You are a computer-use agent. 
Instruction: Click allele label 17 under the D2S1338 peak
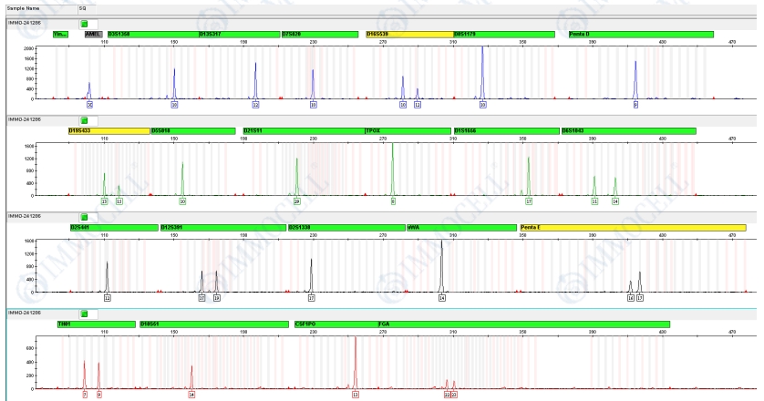coord(312,298)
